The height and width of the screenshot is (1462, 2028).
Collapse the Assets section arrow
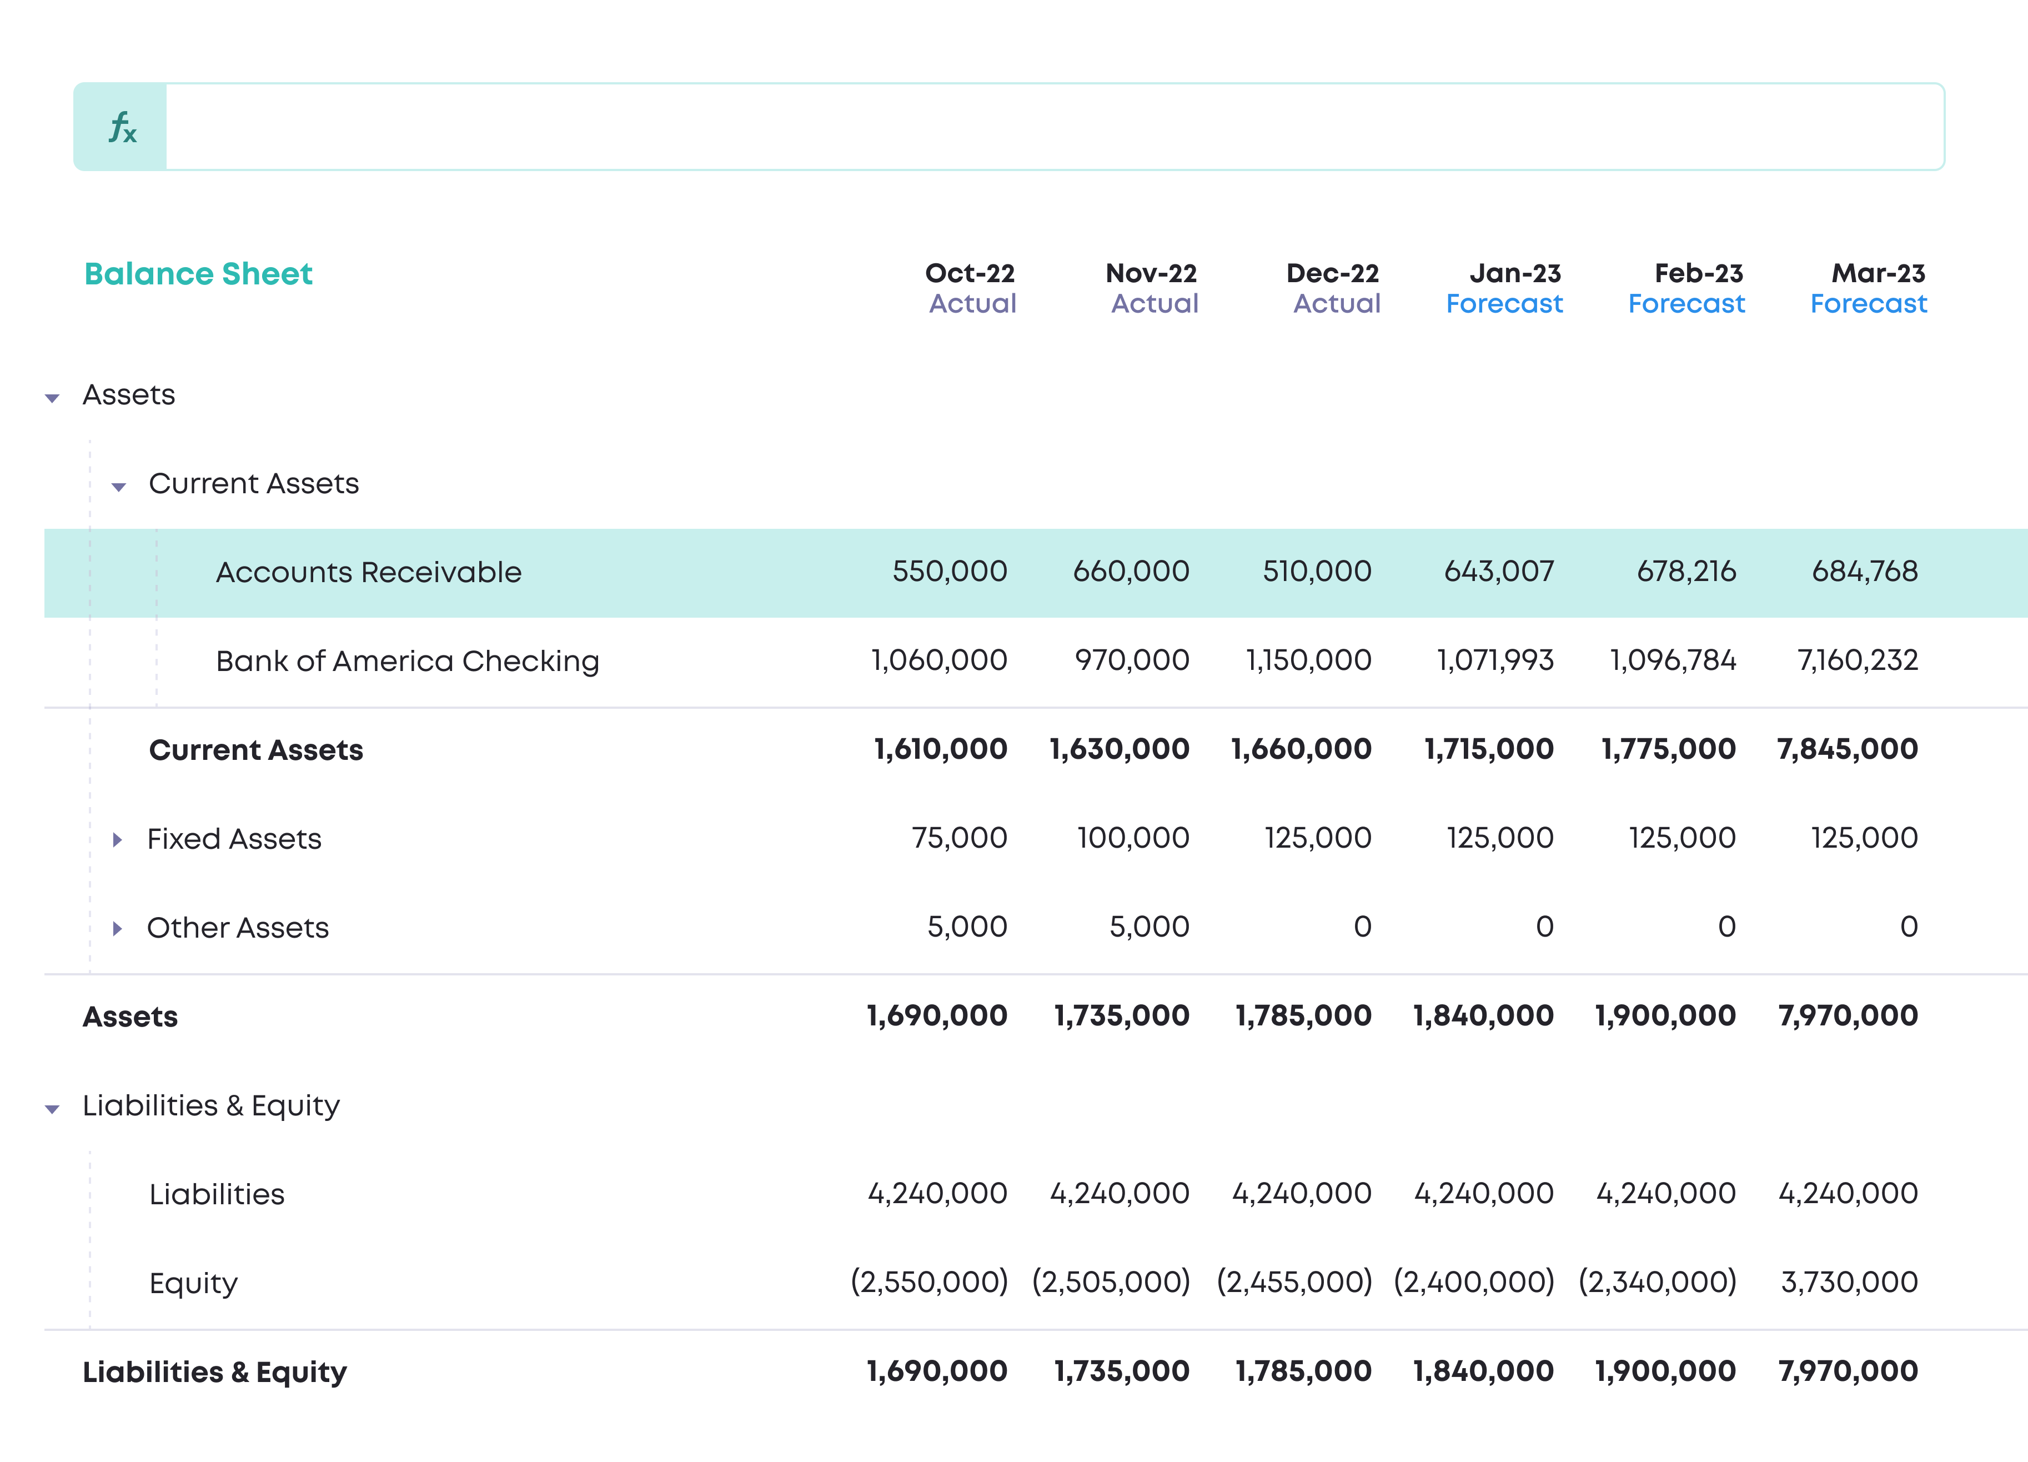(53, 398)
